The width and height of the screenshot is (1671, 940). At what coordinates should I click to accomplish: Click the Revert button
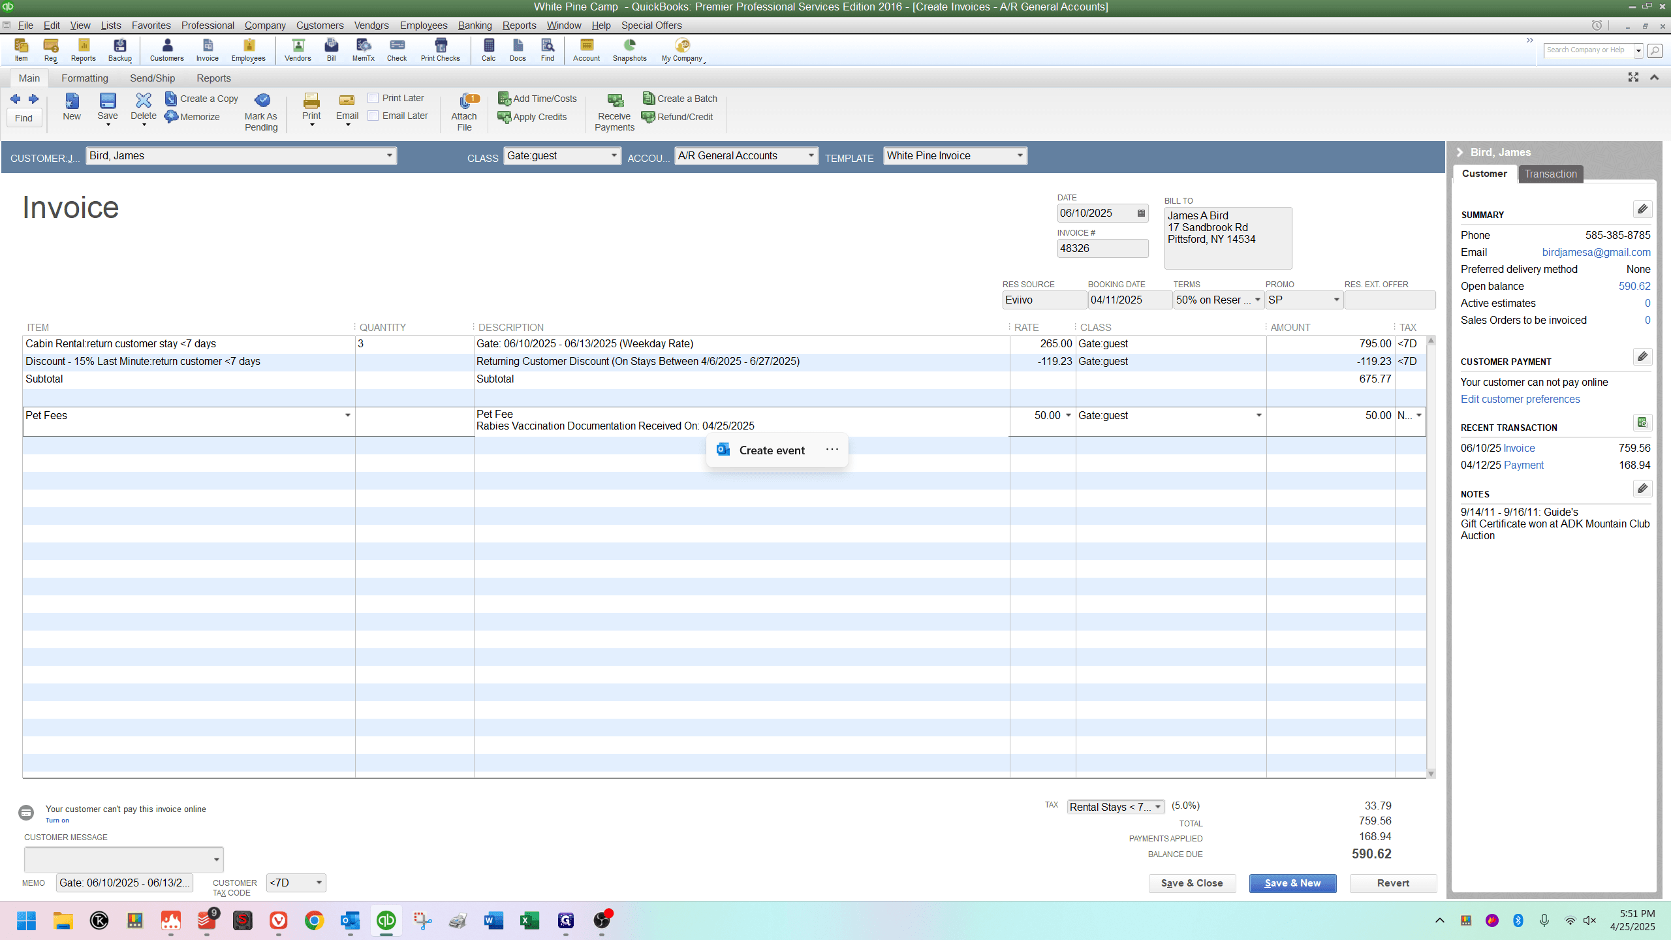click(x=1393, y=883)
